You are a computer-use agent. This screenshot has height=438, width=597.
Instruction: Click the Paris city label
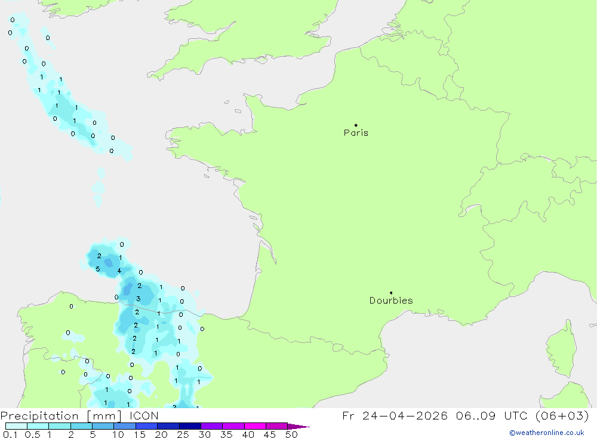click(356, 133)
